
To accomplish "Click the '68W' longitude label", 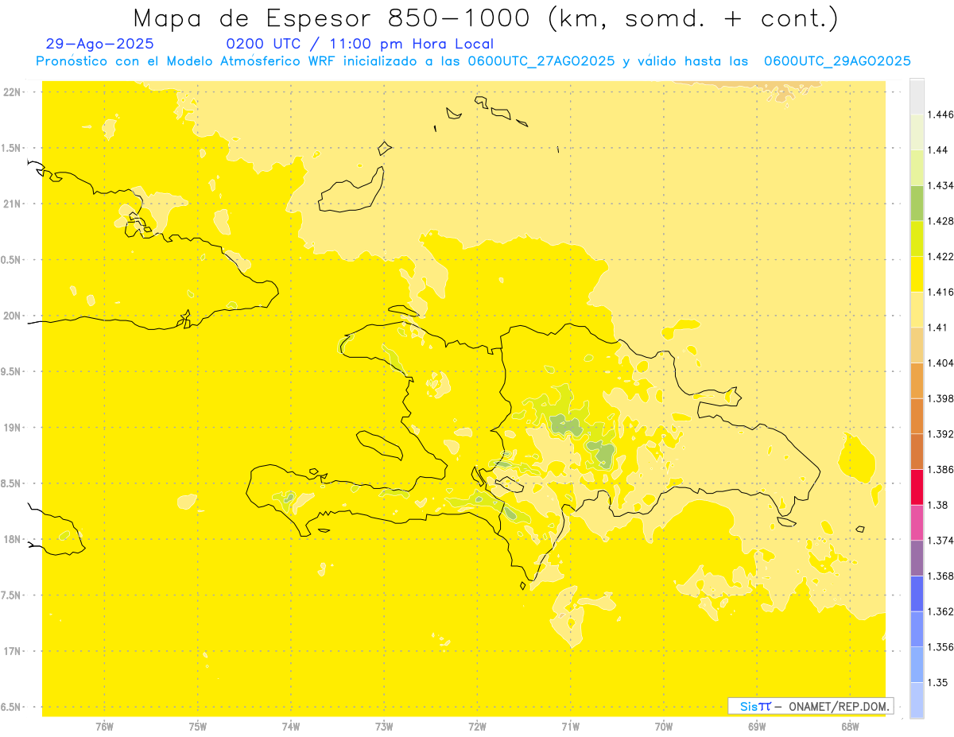I will (850, 727).
